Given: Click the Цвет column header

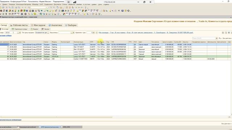Looking at the screenshot, I should tap(144, 42).
